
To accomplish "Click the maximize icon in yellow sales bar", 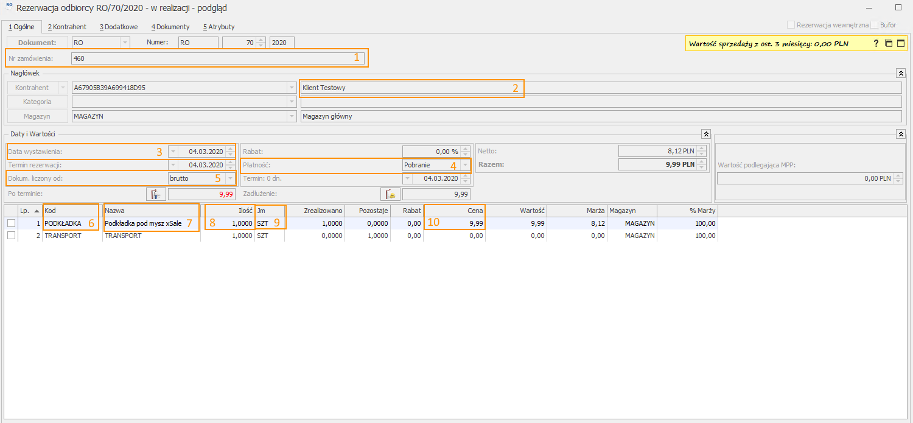I will [901, 43].
